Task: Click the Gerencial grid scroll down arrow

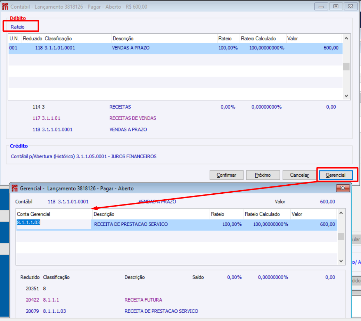Action: click(341, 261)
